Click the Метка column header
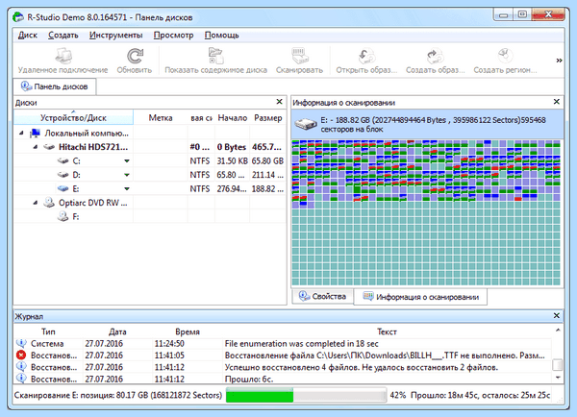This screenshot has width=577, height=417. click(x=161, y=117)
